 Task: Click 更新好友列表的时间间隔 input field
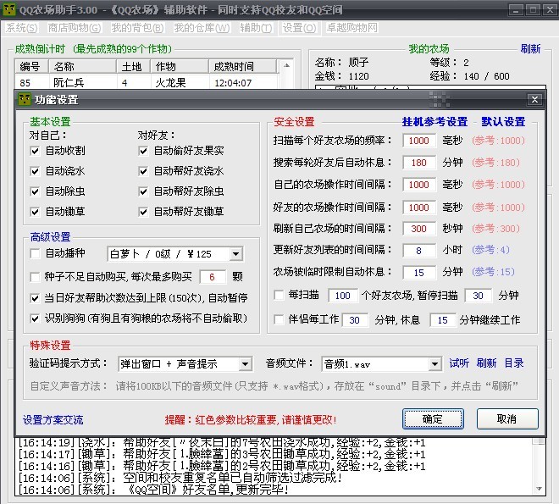point(419,251)
